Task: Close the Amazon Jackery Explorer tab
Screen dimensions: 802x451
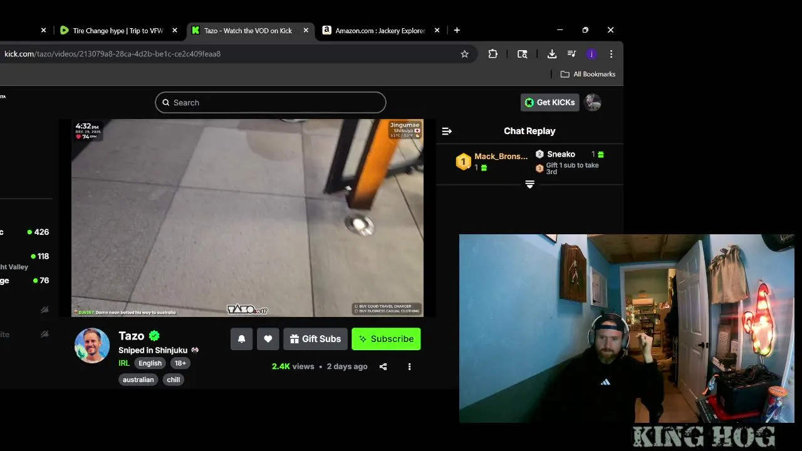Action: tap(437, 30)
